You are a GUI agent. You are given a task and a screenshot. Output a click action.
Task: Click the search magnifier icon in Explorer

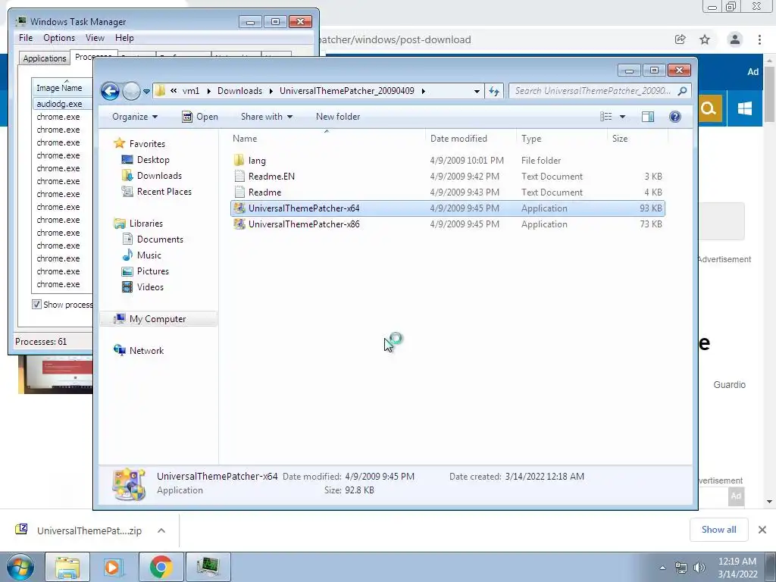point(683,91)
